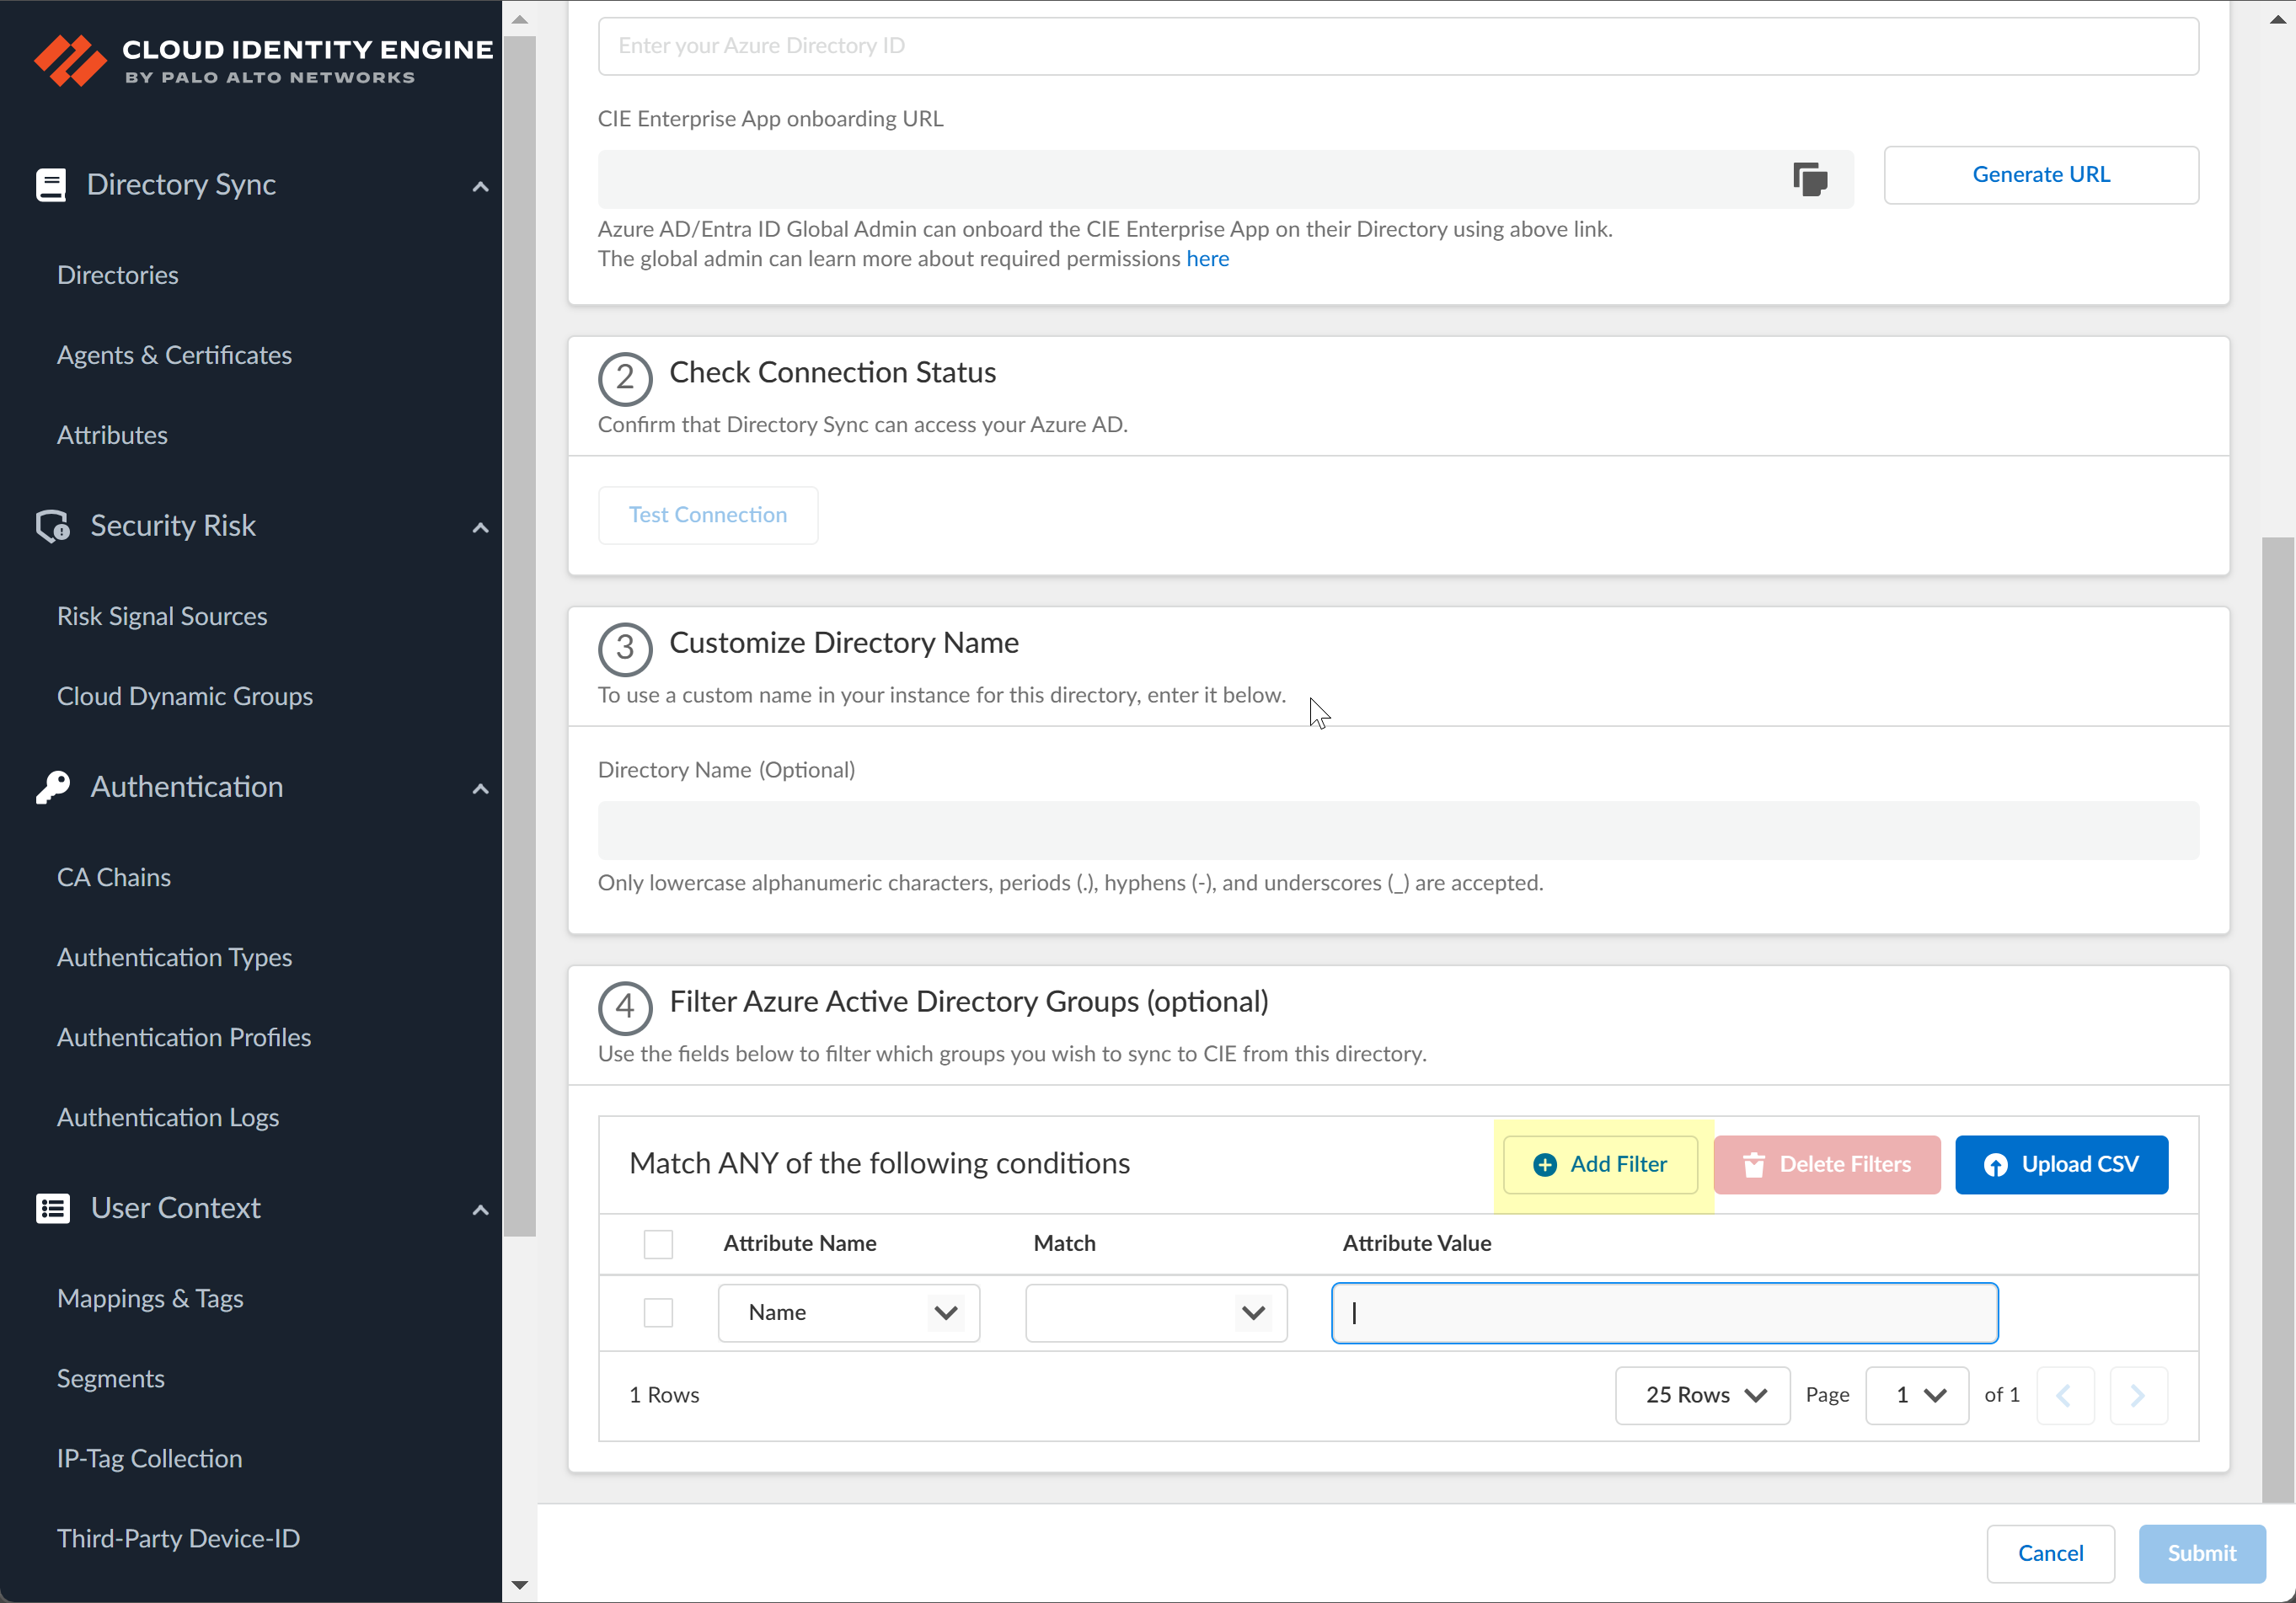Check the select-all checkbox in filter header
The image size is (2296, 1603).
658,1243
